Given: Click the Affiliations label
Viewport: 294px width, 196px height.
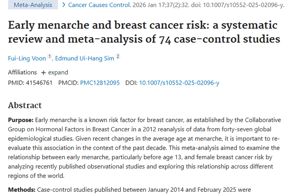Looking at the screenshot, I should [22, 73].
